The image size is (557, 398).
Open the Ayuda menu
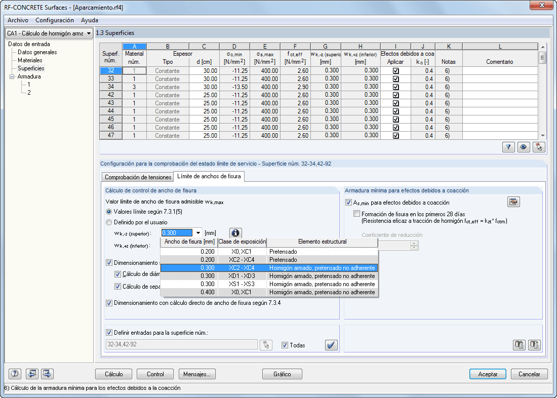(90, 20)
